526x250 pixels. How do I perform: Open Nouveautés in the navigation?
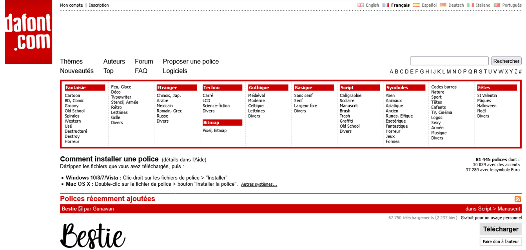(77, 71)
